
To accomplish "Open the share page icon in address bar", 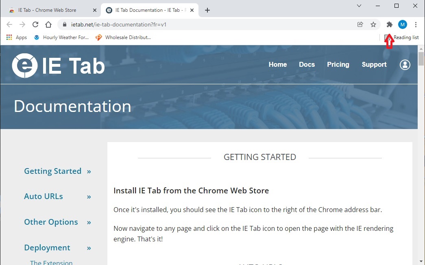I will [360, 24].
